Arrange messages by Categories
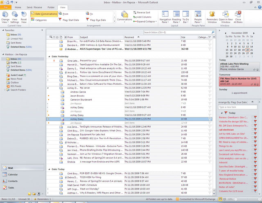Image resolution: width=262 pixels, height=203 pixels. coord(39,20)
